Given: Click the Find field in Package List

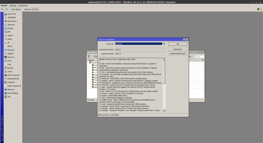Looking at the screenshot, I should pyautogui.click(x=199, y=57).
